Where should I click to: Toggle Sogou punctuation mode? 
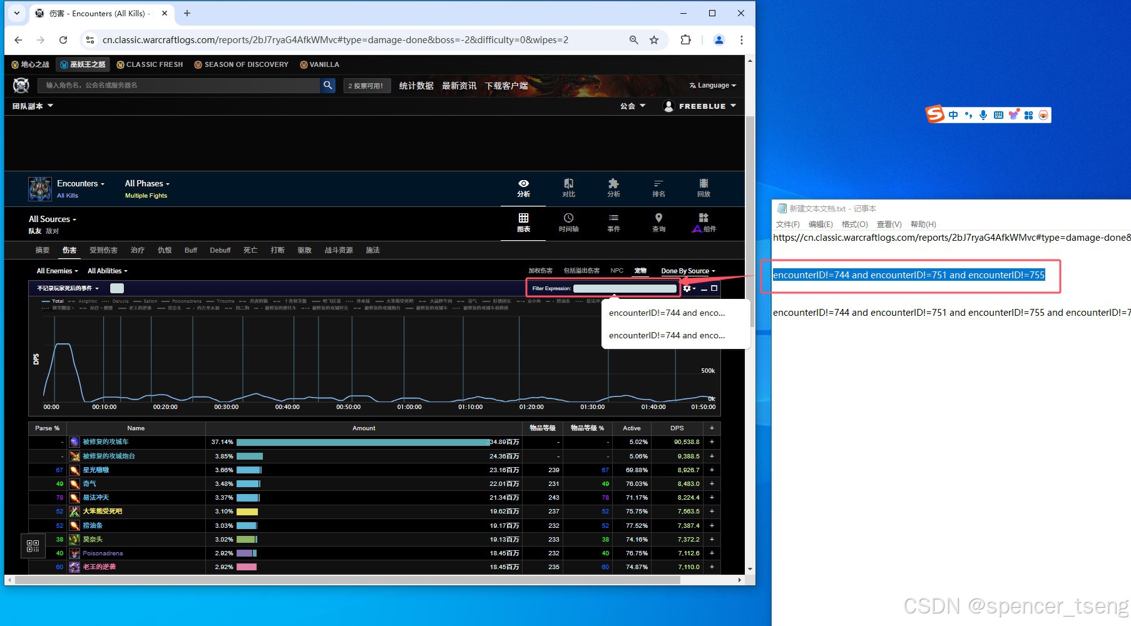click(x=968, y=115)
